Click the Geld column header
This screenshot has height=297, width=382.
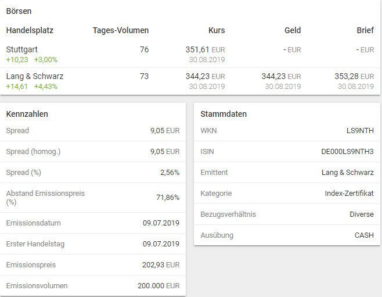(293, 30)
